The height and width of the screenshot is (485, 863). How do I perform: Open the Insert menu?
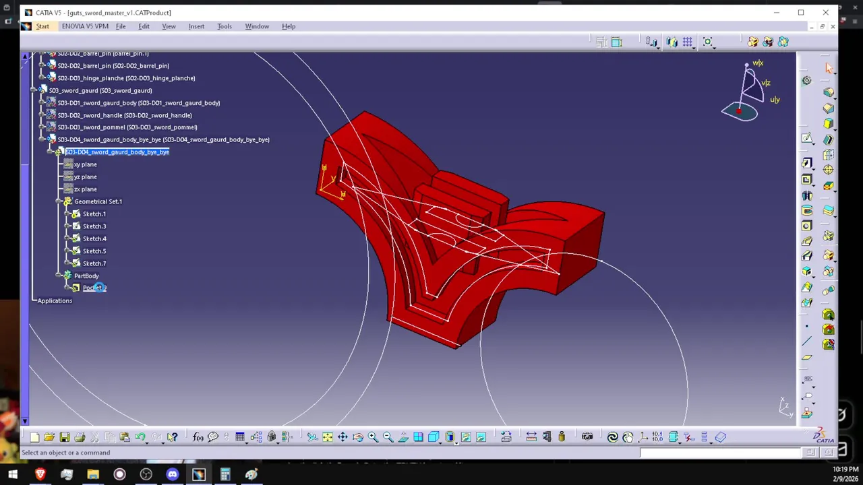point(196,26)
